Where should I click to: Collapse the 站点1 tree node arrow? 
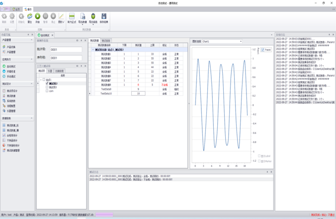click(x=41, y=80)
